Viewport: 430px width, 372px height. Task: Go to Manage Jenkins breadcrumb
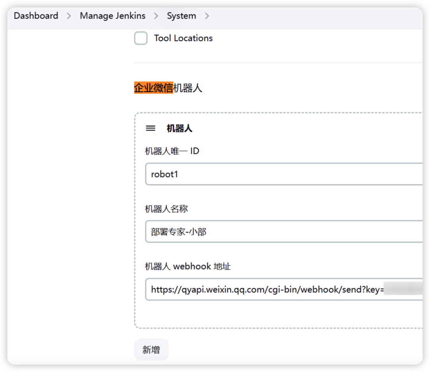pos(112,16)
